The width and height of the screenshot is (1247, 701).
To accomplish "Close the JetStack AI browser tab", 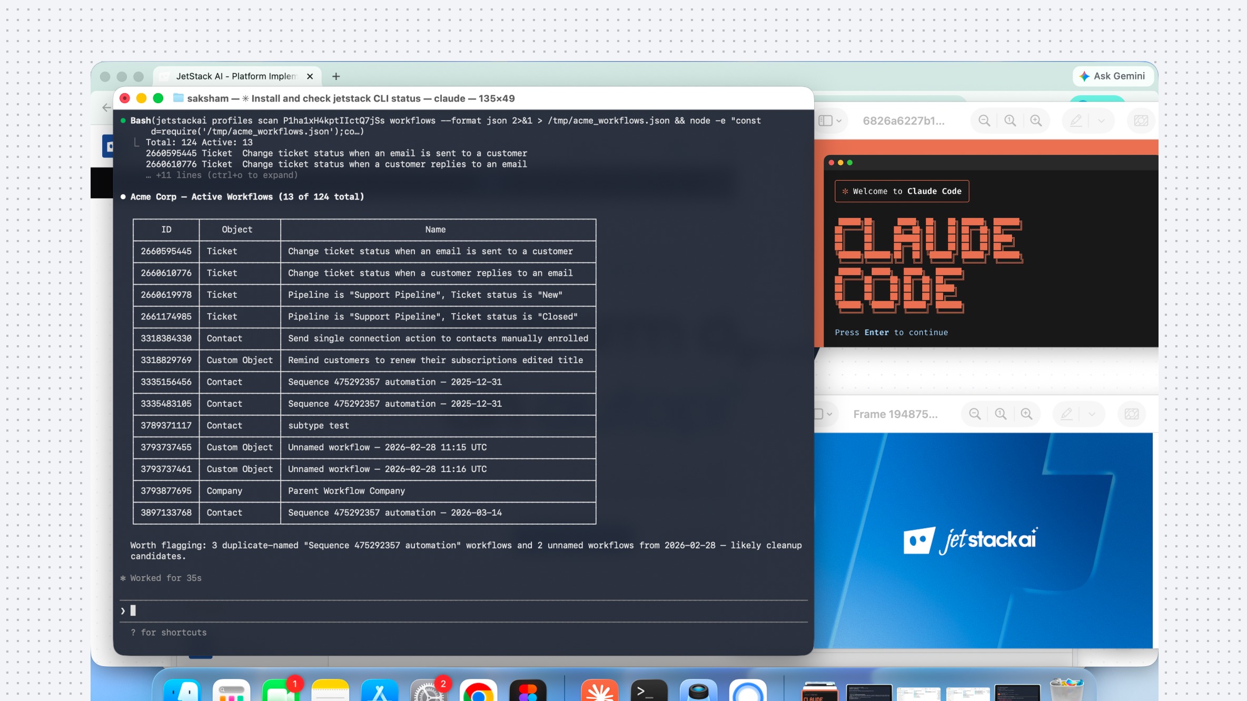I will 310,76.
